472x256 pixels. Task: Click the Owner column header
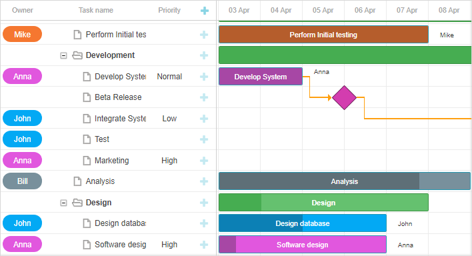coord(23,10)
